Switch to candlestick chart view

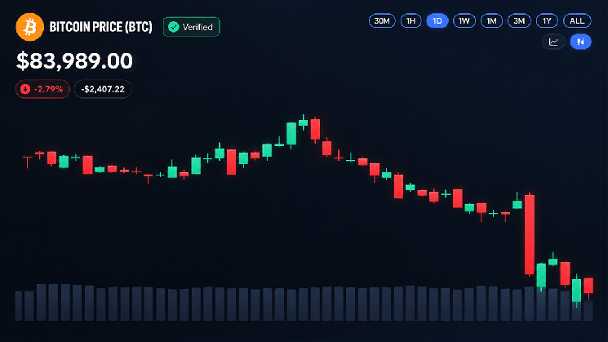580,42
